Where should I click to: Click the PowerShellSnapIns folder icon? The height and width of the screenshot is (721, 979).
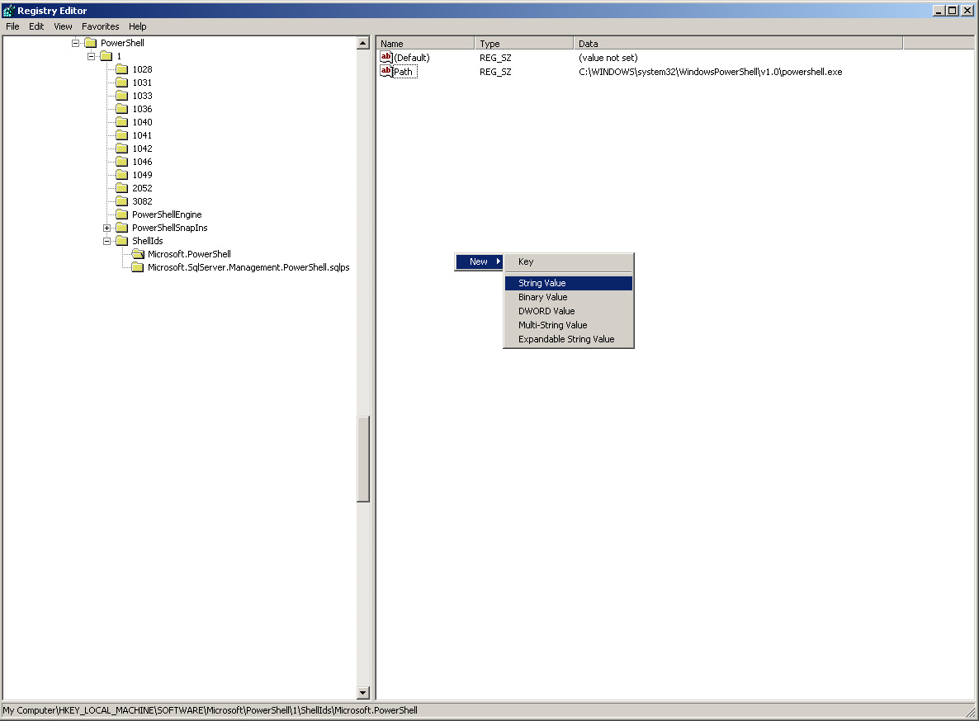121,228
